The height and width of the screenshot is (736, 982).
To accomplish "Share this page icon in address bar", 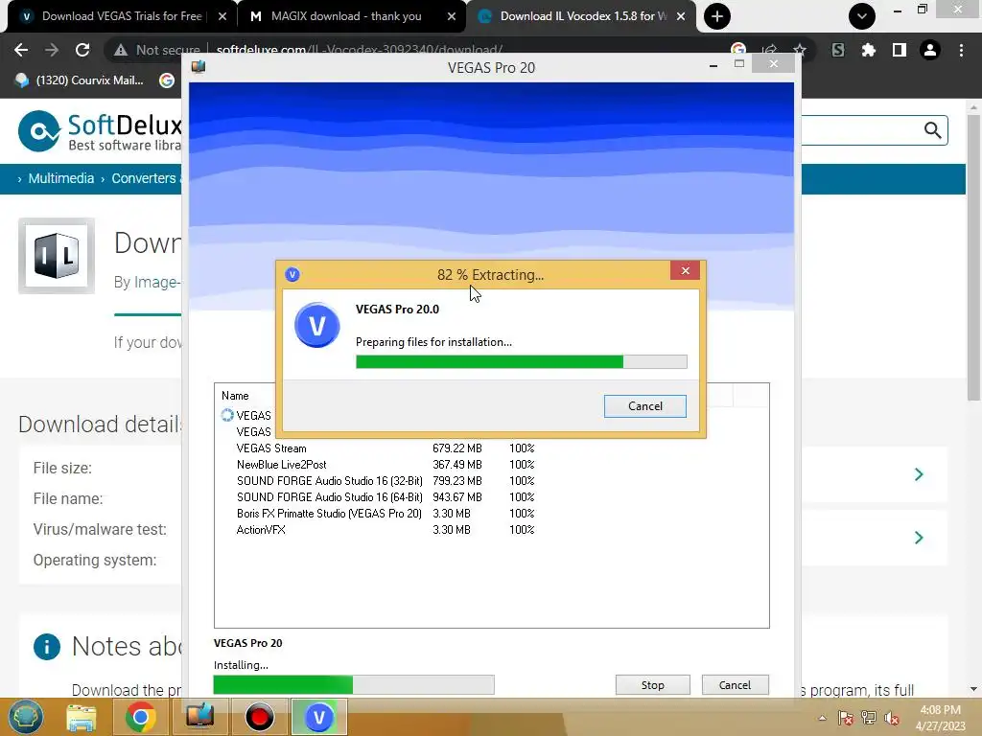I will pyautogui.click(x=769, y=50).
